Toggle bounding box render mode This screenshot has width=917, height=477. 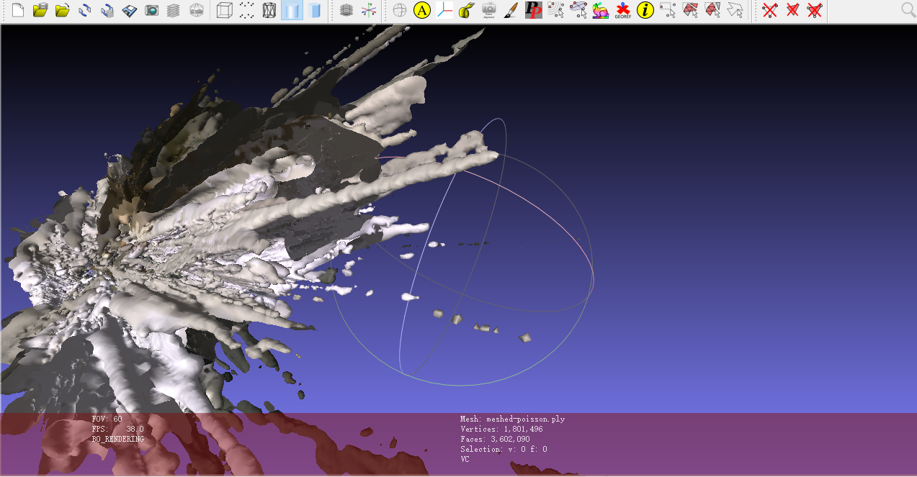225,10
